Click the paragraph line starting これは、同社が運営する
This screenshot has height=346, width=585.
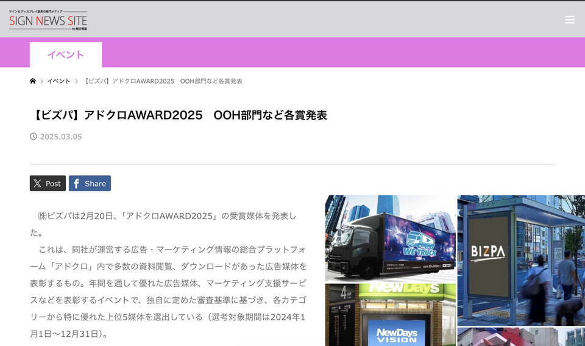pos(172,250)
